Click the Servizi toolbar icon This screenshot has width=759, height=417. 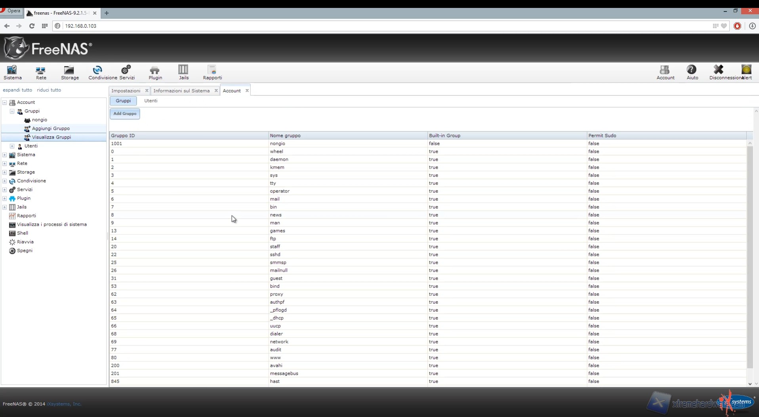click(x=127, y=72)
